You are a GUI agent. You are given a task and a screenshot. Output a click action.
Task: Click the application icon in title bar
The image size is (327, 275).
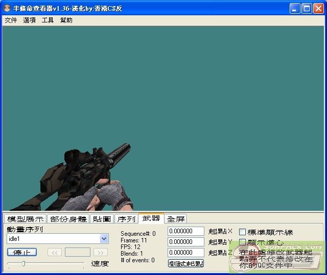tap(7, 8)
